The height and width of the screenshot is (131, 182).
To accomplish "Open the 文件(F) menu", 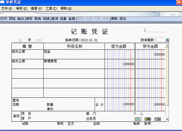I will tap(7, 9).
